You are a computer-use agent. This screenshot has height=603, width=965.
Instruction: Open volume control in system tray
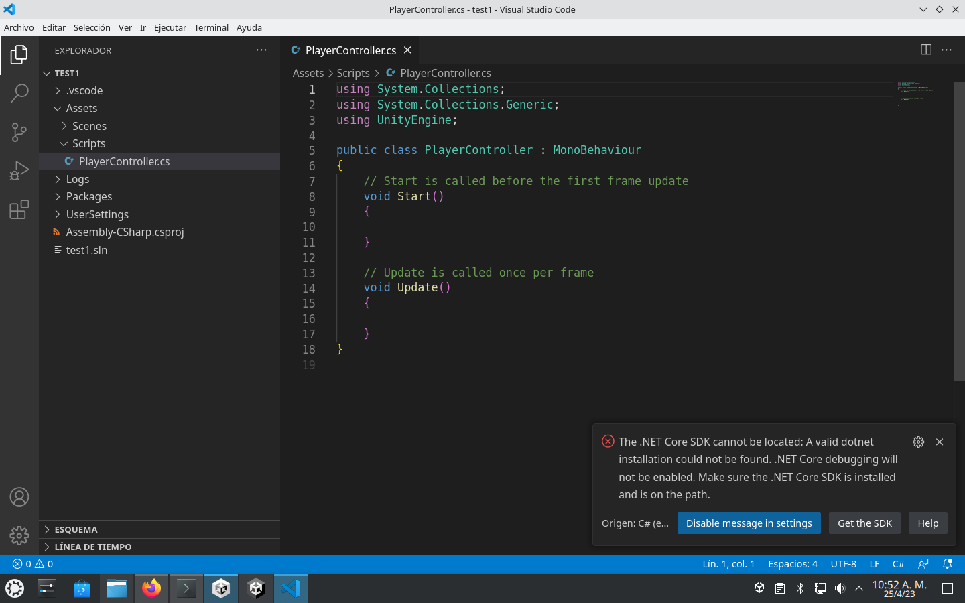pyautogui.click(x=840, y=588)
